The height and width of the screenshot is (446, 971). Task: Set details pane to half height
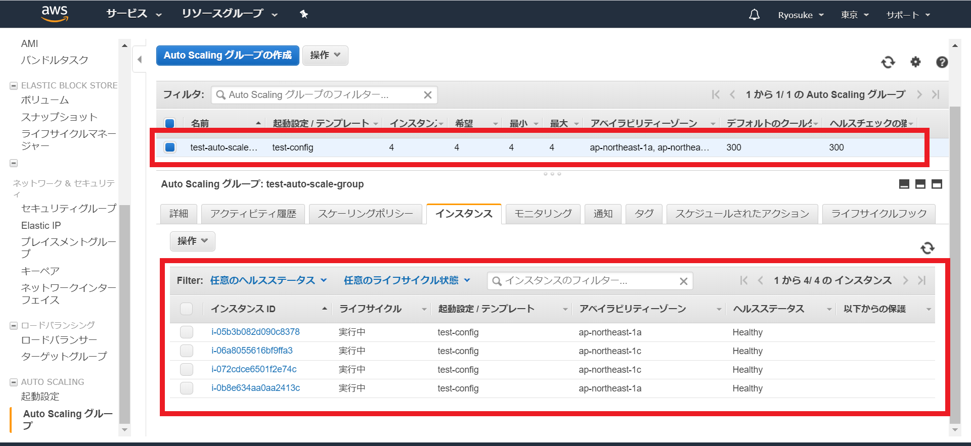tap(920, 184)
